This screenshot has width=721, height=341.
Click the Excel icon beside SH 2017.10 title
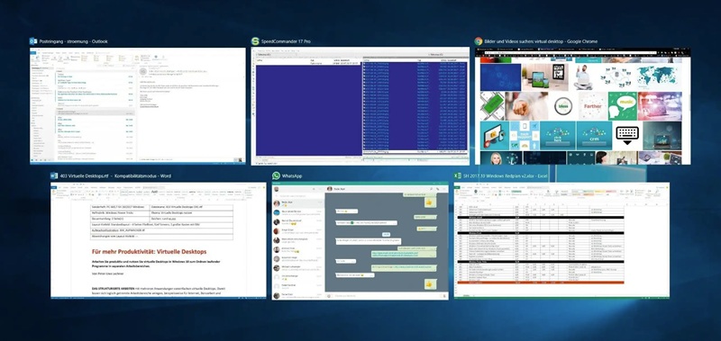point(458,175)
